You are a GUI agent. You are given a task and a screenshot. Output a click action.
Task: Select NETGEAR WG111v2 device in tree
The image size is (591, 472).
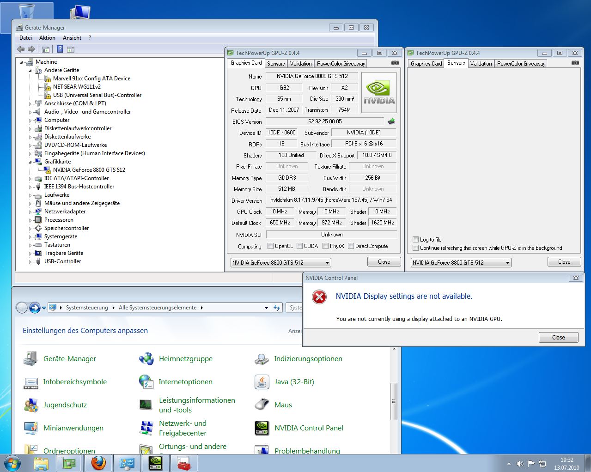(x=77, y=87)
